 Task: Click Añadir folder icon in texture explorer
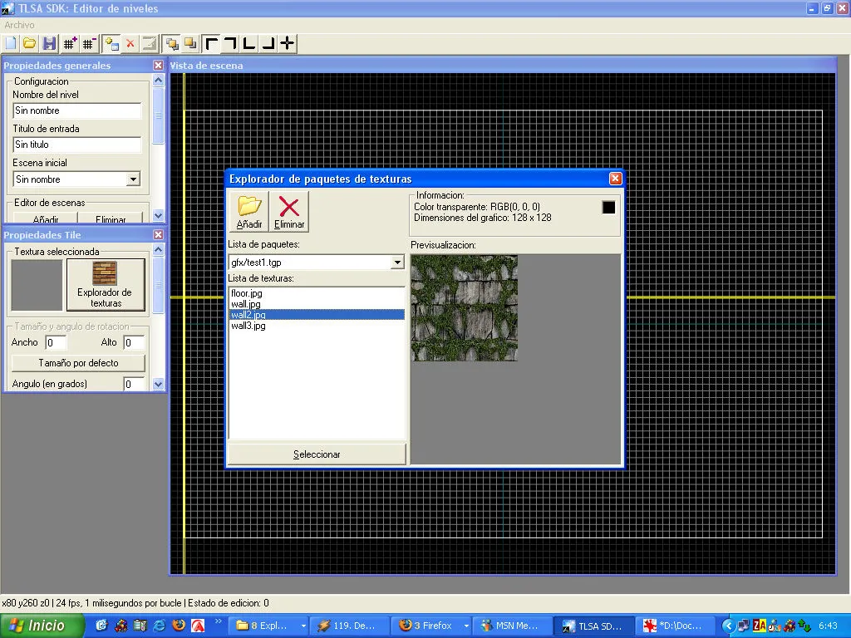point(249,212)
